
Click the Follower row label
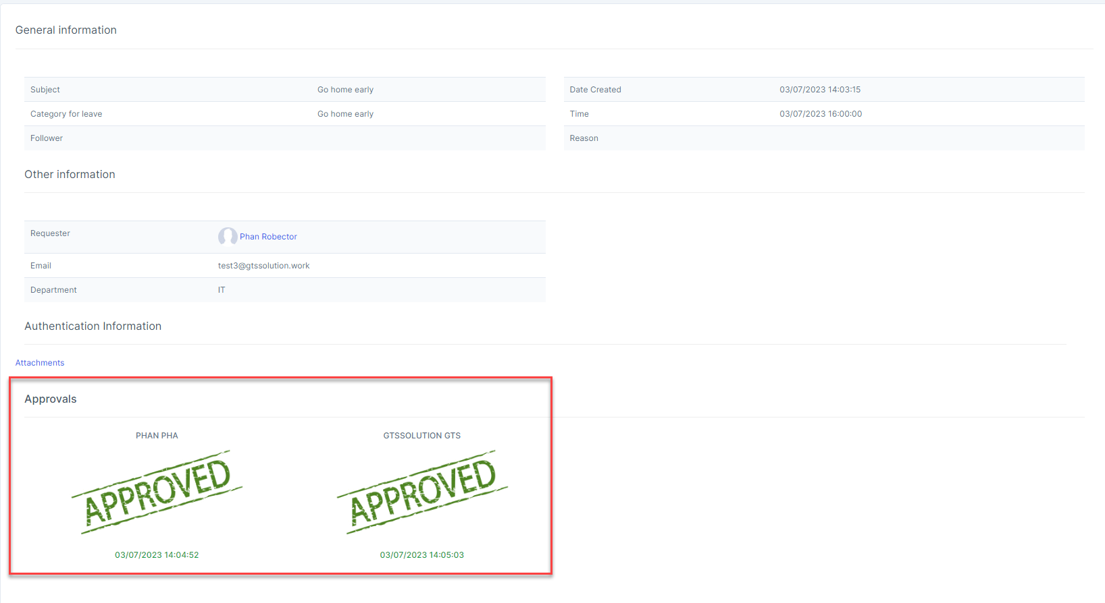(47, 138)
